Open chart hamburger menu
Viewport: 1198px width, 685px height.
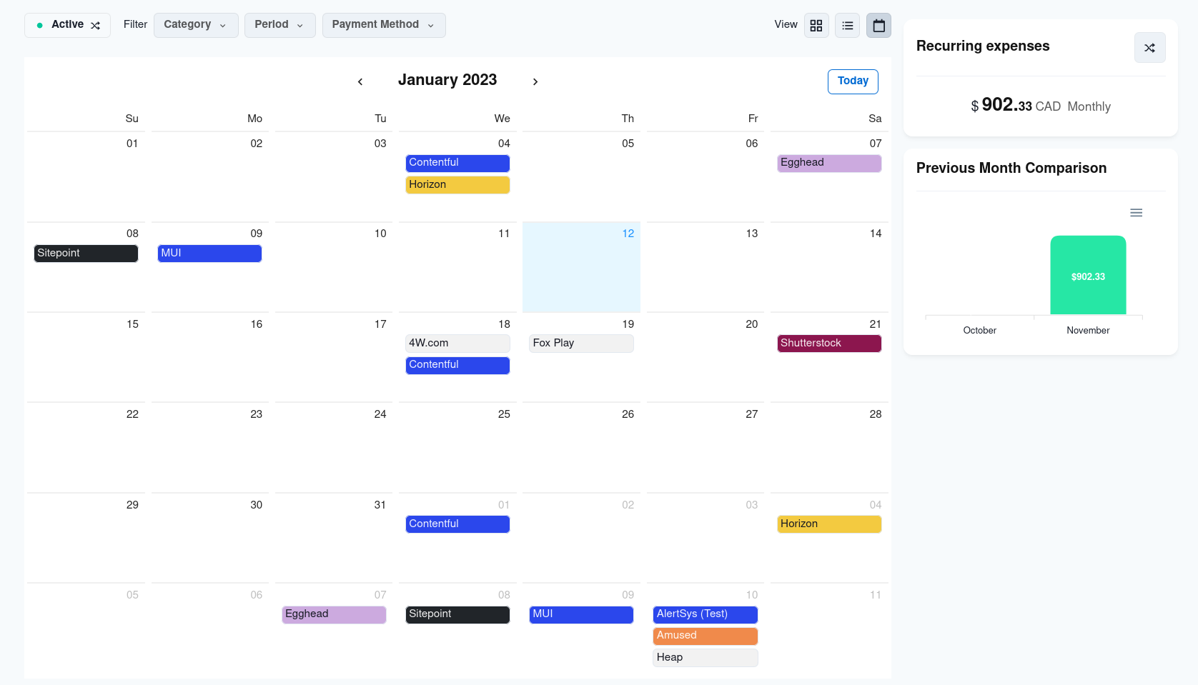point(1136,213)
